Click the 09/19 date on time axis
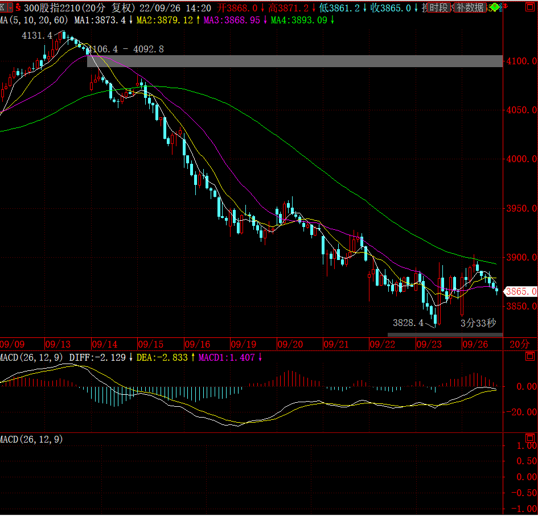The width and height of the screenshot is (538, 516). (244, 344)
